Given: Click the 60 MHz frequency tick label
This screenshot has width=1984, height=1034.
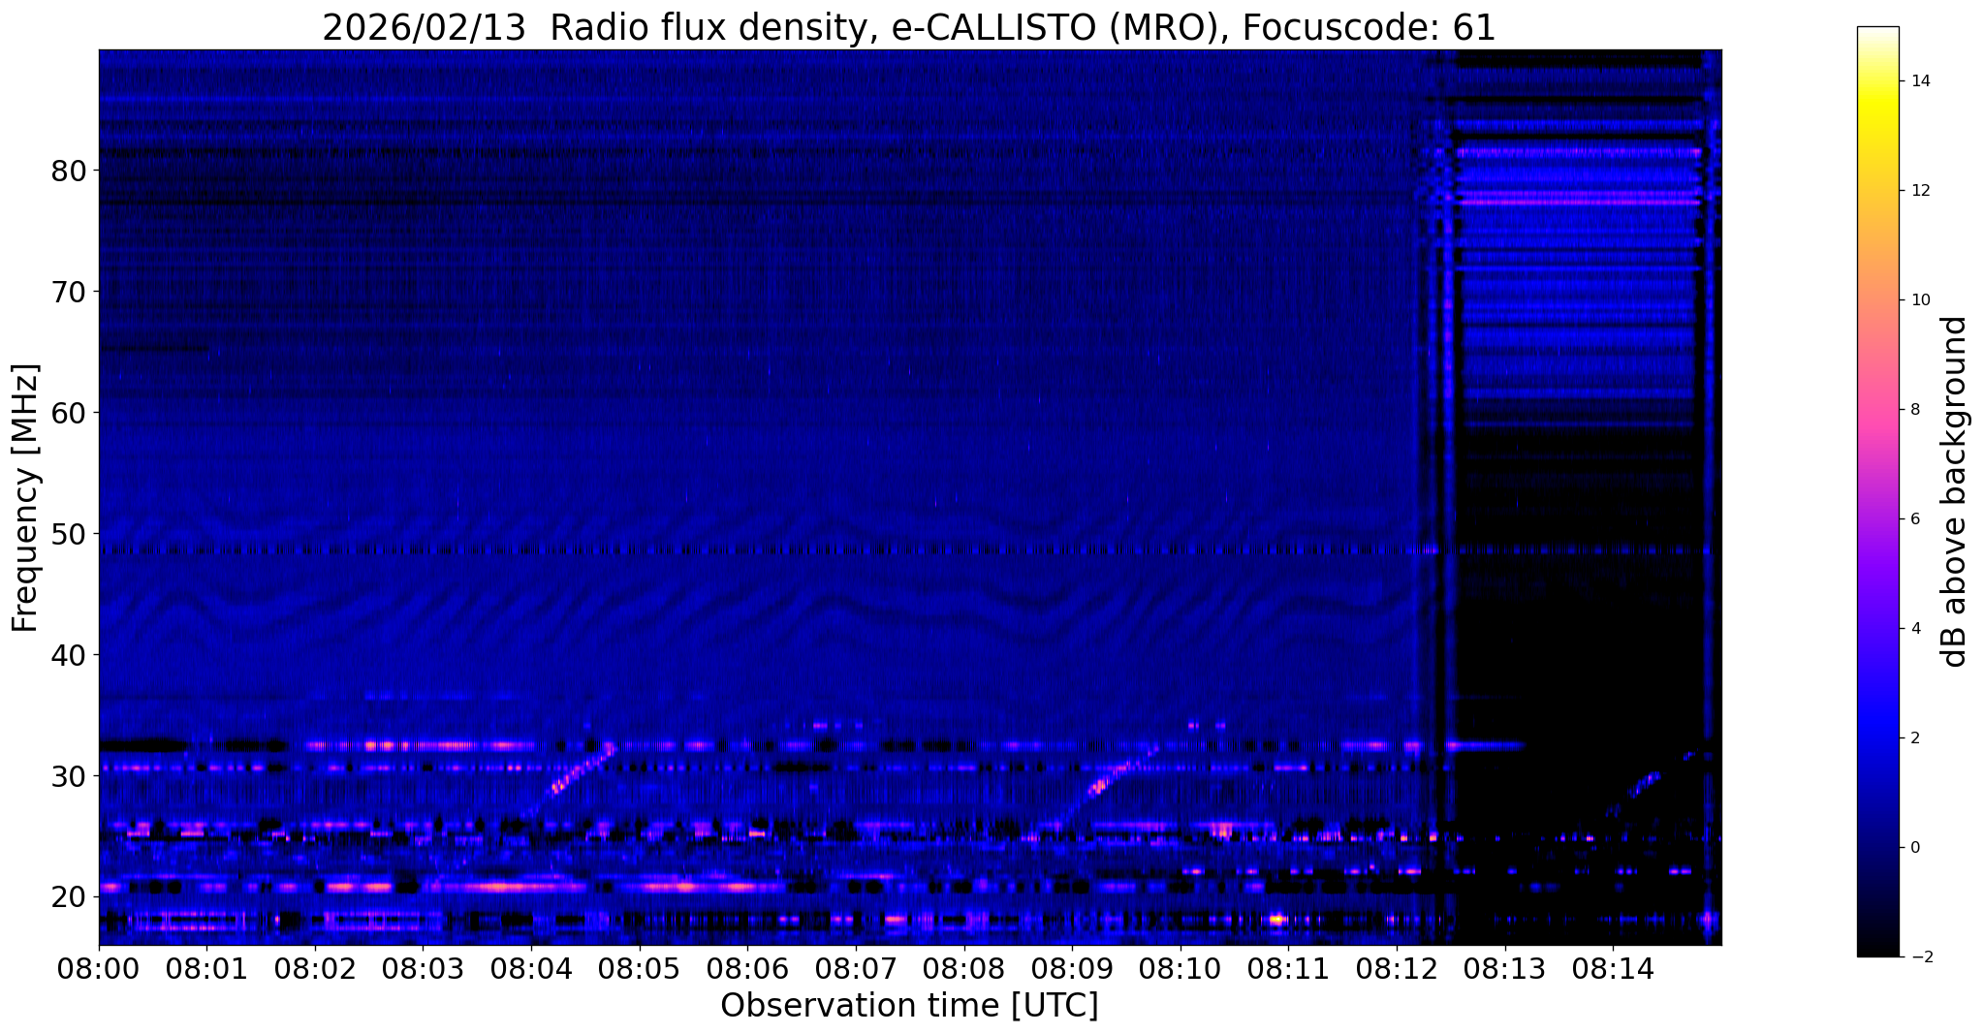Looking at the screenshot, I should (x=68, y=413).
